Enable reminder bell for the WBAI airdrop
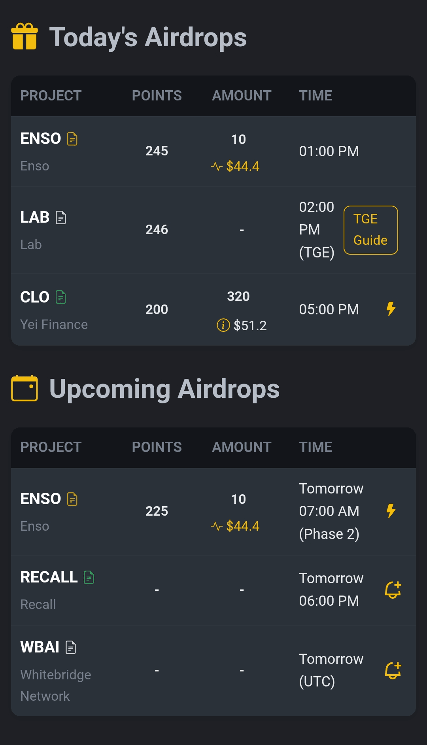427x745 pixels. 393,670
